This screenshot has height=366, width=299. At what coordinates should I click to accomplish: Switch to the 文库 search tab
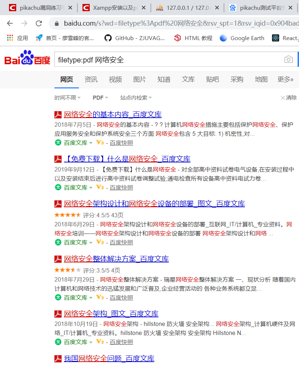point(188,79)
